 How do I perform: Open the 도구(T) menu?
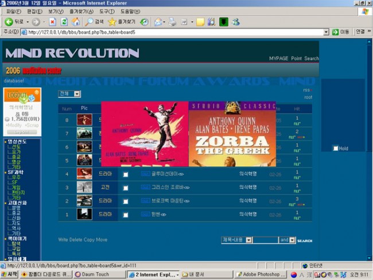(x=107, y=11)
